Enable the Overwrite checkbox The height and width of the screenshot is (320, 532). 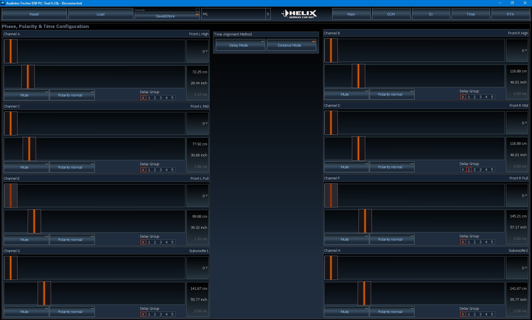click(198, 10)
